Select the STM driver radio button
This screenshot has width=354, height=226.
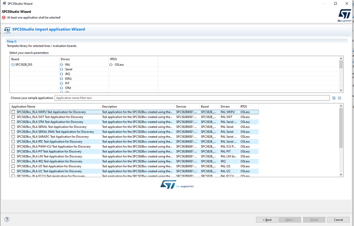[x=61, y=88]
